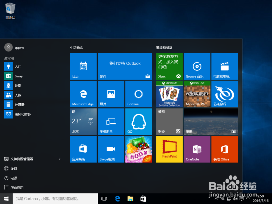Open the Groove 音乐 tile
The height and width of the screenshot is (204, 272).
pos(197,66)
